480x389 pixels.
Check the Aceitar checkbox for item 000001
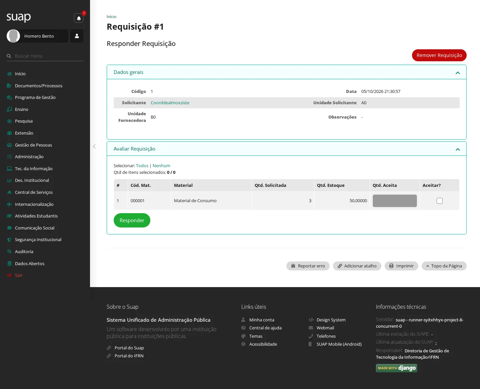point(440,201)
